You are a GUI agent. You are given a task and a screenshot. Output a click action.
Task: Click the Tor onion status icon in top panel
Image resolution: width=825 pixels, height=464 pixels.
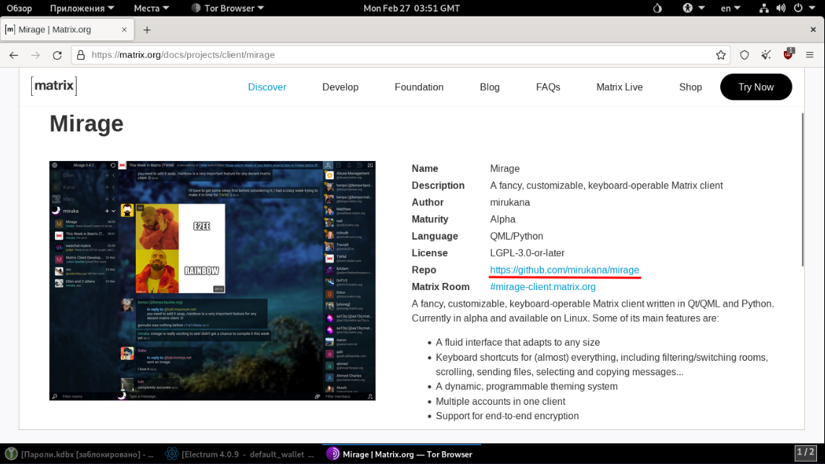(657, 8)
